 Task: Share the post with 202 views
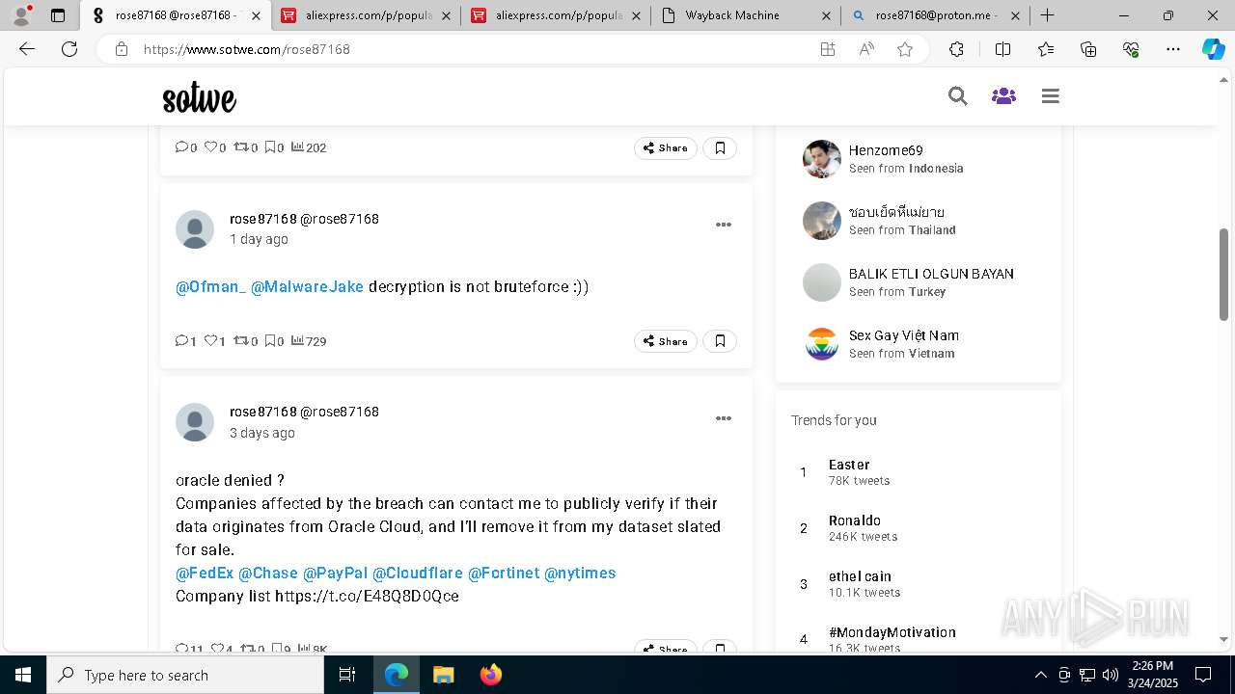(x=666, y=147)
